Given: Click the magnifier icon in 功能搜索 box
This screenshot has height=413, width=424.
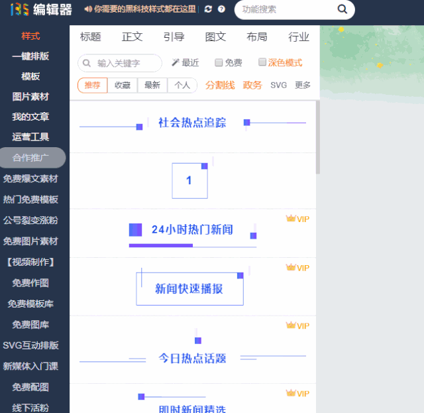Looking at the screenshot, I should [343, 9].
